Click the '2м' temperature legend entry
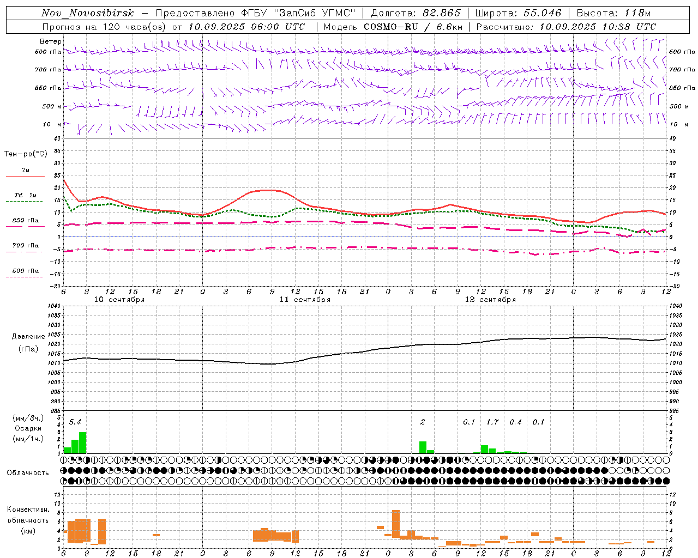The width and height of the screenshot is (698, 558). (x=25, y=170)
